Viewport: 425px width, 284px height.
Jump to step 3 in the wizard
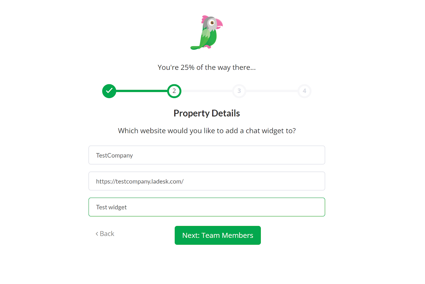[x=239, y=91]
